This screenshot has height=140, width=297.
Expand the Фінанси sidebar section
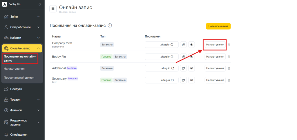pos(22,110)
